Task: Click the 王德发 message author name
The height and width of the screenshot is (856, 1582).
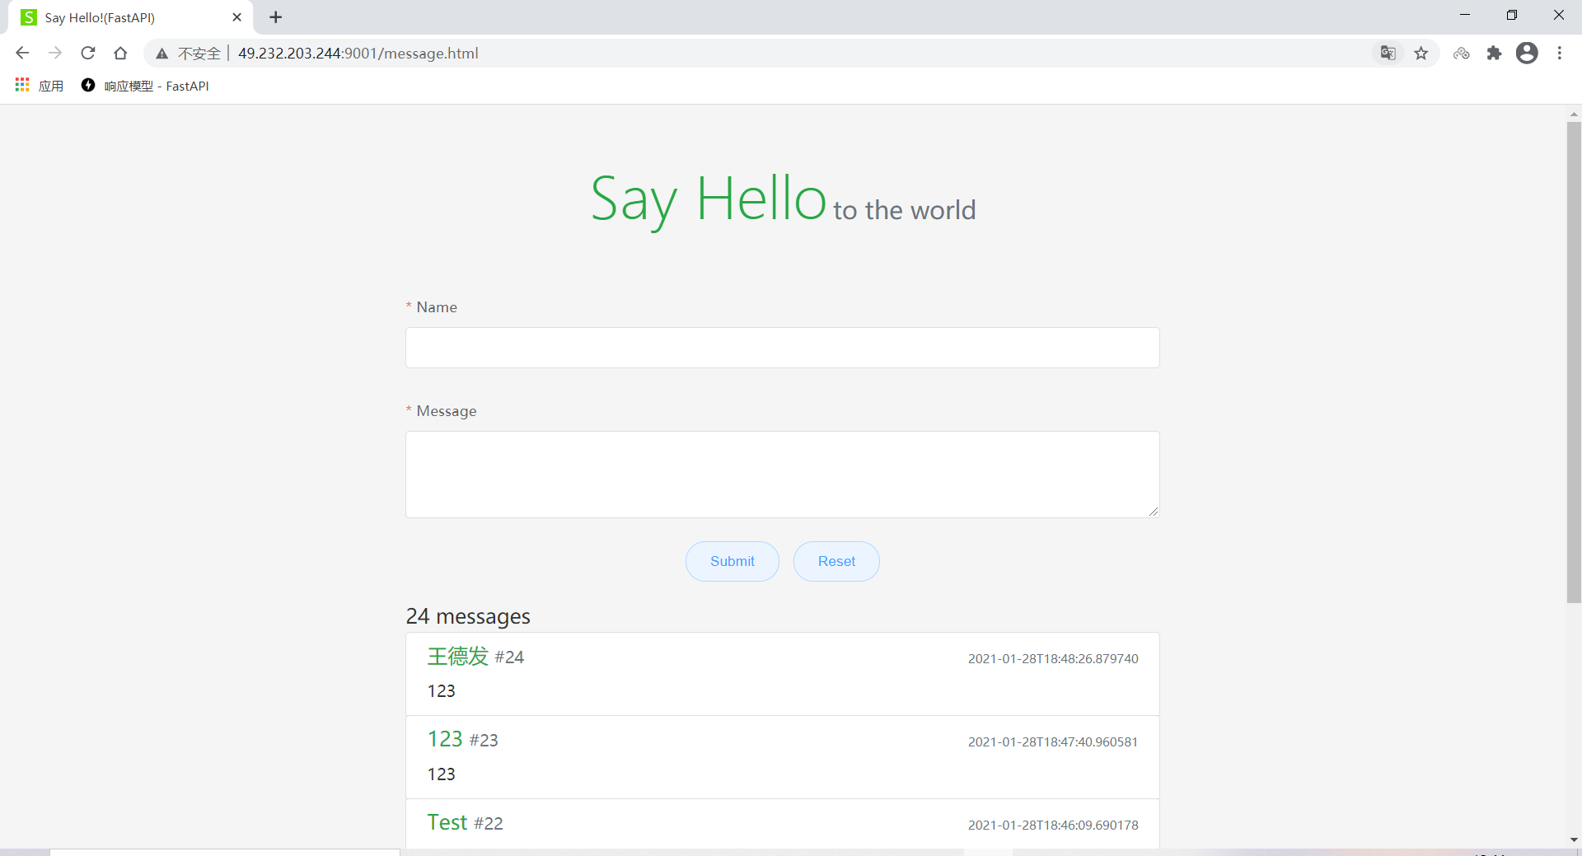Action: (x=458, y=656)
